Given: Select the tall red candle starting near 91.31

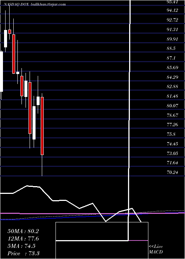Looking at the screenshot, I should pos(14,54).
